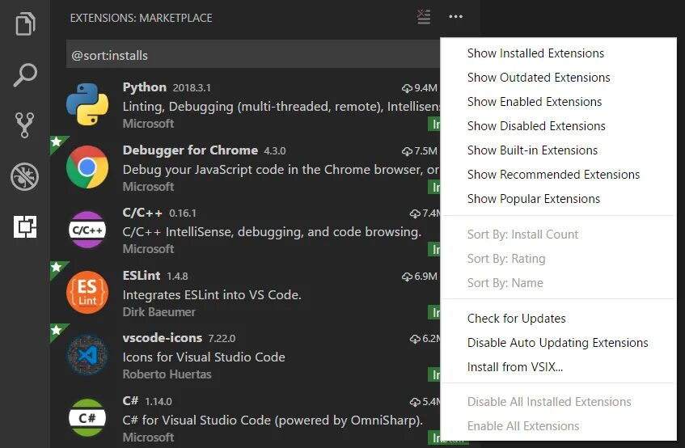Click Check for Updates
Screen dimensions: 685x448
pyautogui.click(x=516, y=319)
